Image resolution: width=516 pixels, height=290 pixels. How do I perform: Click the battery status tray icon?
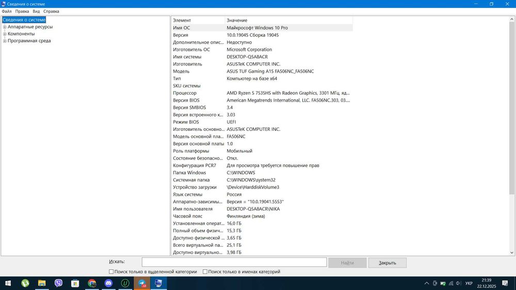pos(443,283)
